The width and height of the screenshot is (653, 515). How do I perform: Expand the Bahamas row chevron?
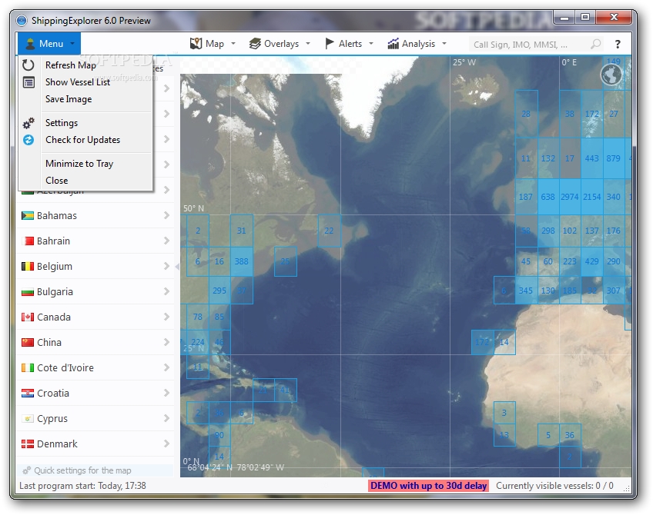[166, 215]
